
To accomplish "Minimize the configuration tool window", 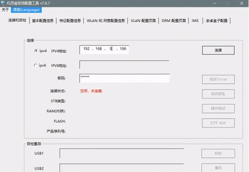I will pos(215,3).
